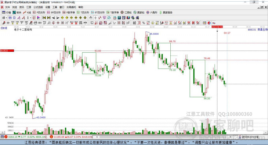Open the 赢家轮 tool

point(139,13)
